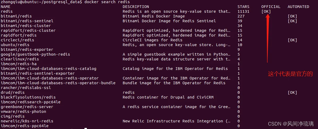This screenshot has height=129, width=318.
Task: Click the CSDN watermark text
Action: (291, 123)
